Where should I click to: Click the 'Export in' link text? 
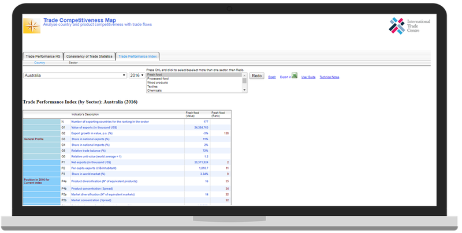click(285, 77)
